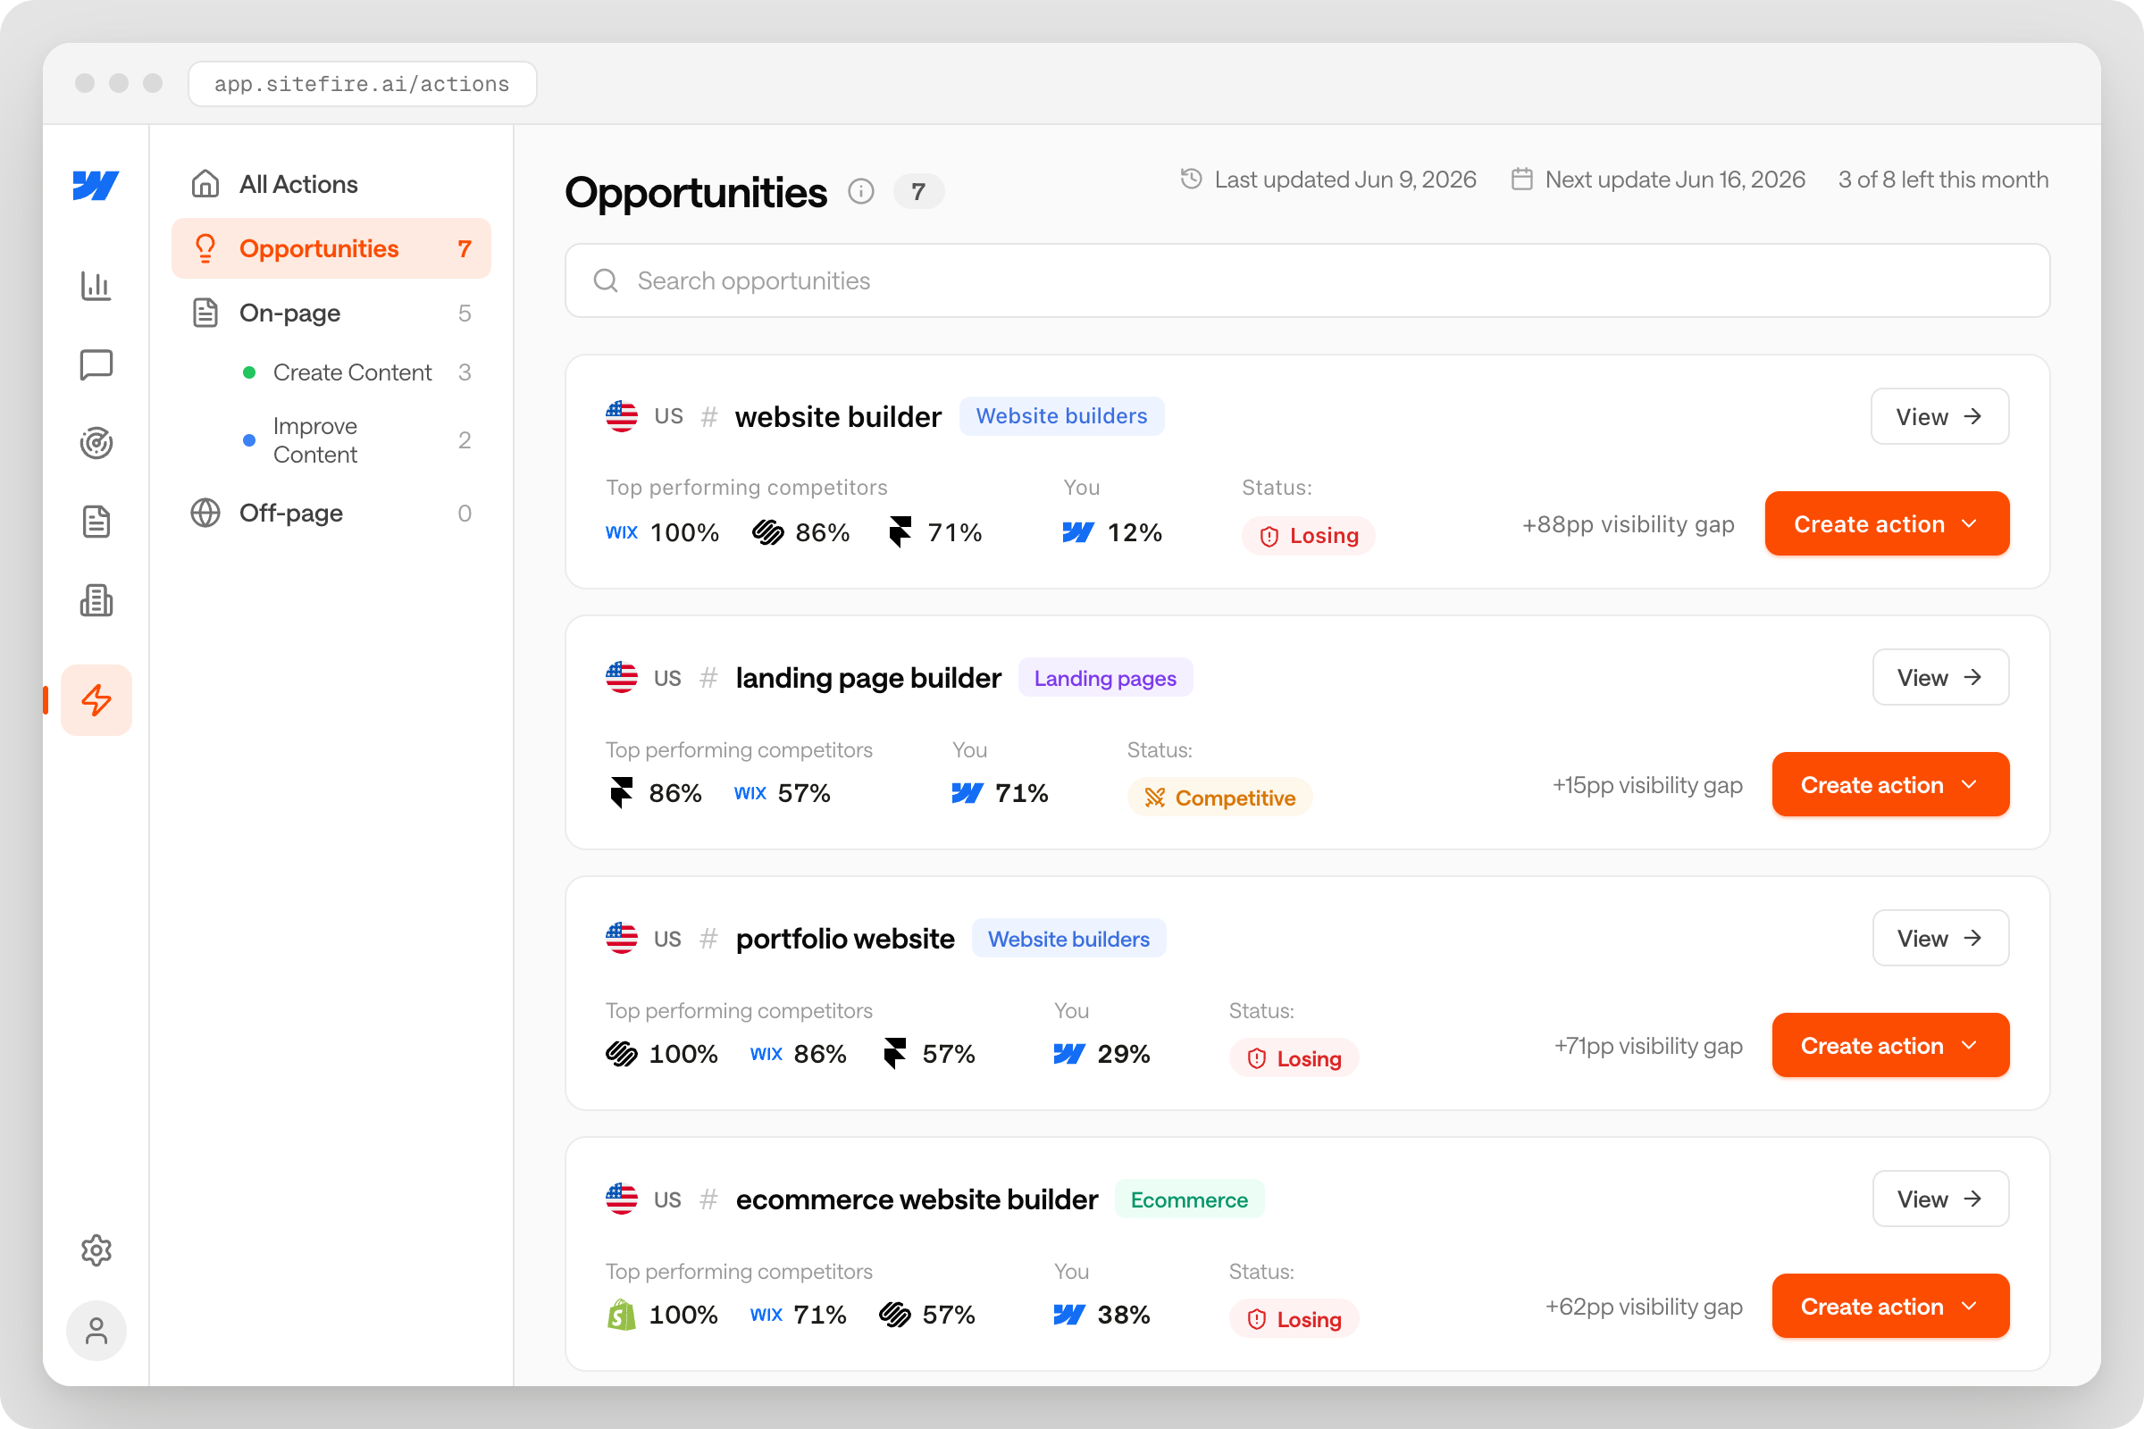Select the Opportunities menu item

point(331,248)
